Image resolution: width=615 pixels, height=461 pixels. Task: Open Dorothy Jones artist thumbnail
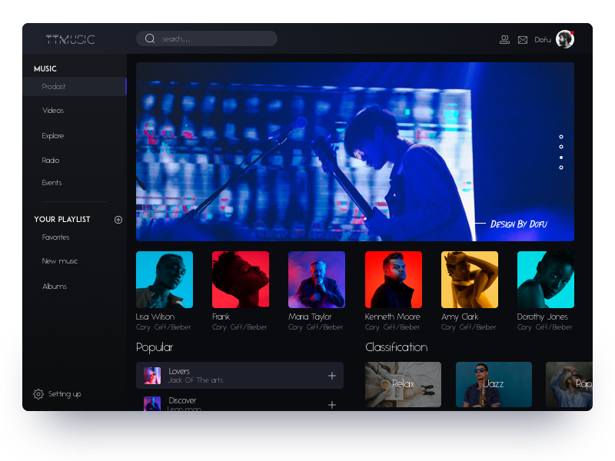point(546,280)
